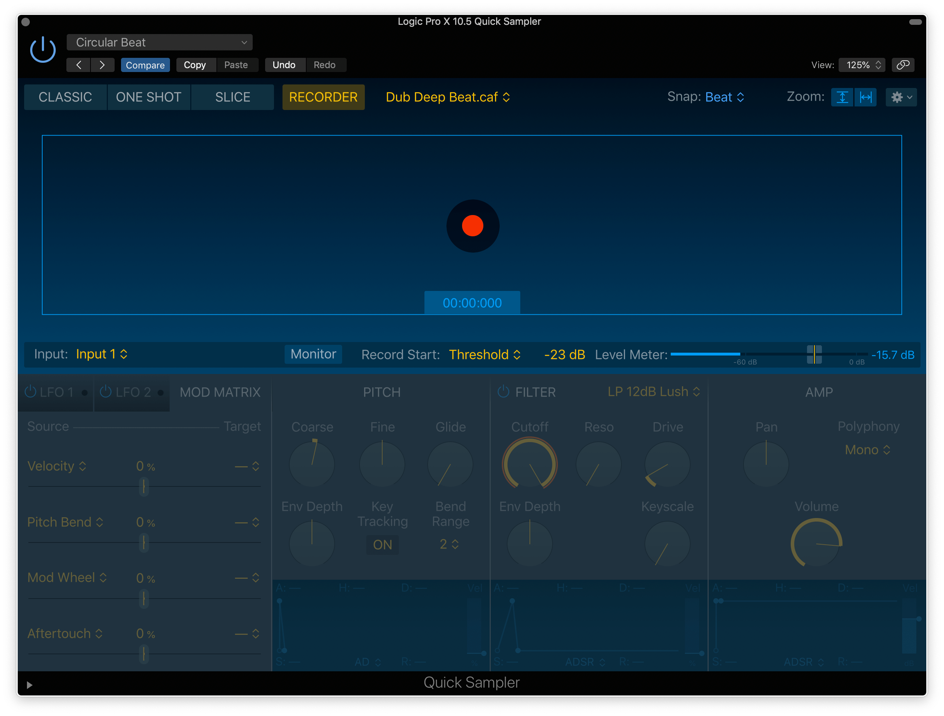Click the Compare button
Screen dimensions: 944x716
145,65
